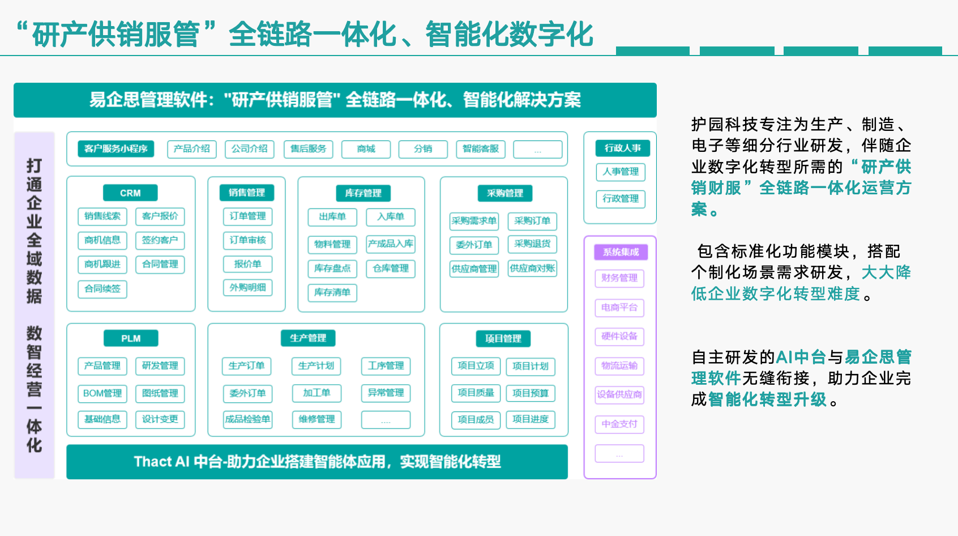
Task: Open the 合同续签 box
Action: 102,289
